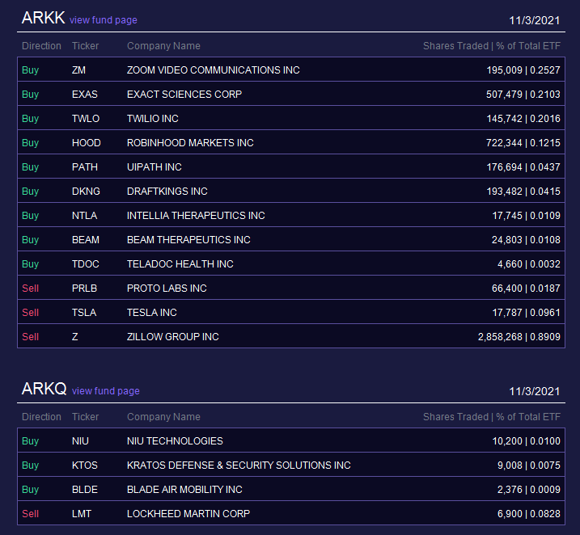580x535 pixels.
Task: Click KRATOS DEFENSE & SECURITY SOLUTIONS name
Action: [239, 465]
